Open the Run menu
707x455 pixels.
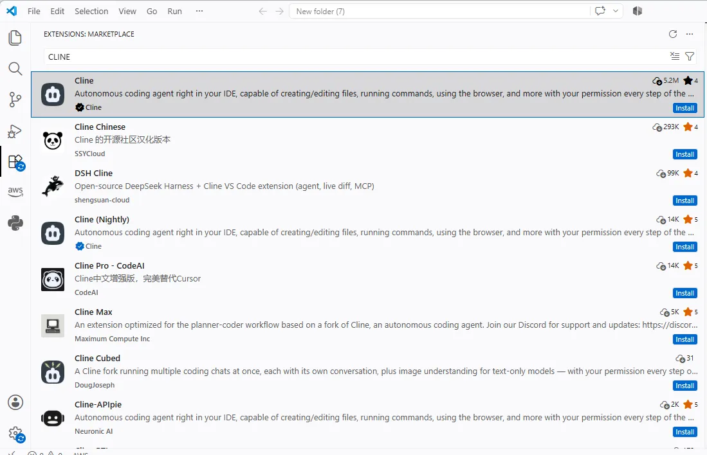174,12
